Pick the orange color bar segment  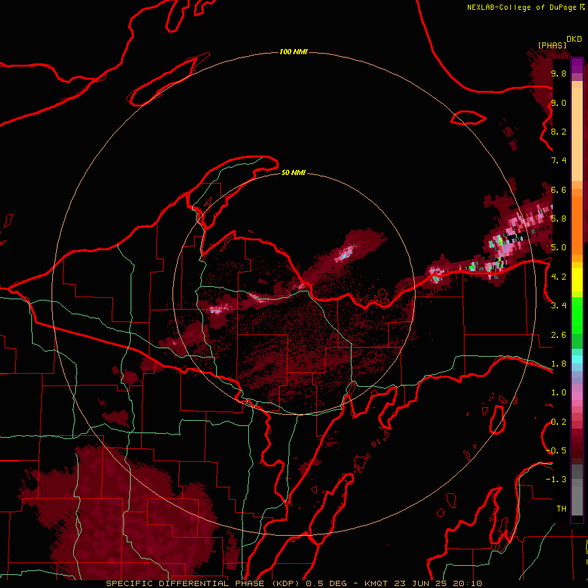(577, 225)
